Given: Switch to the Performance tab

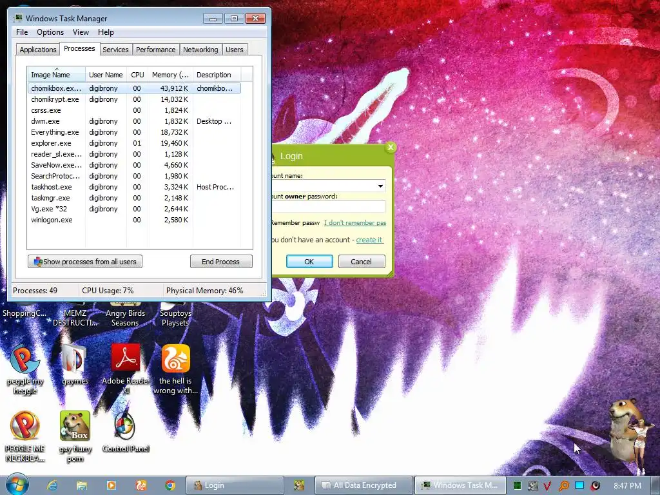Looking at the screenshot, I should point(155,50).
